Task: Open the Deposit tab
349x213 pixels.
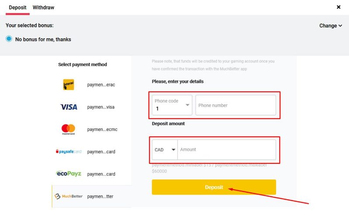Action: point(17,7)
